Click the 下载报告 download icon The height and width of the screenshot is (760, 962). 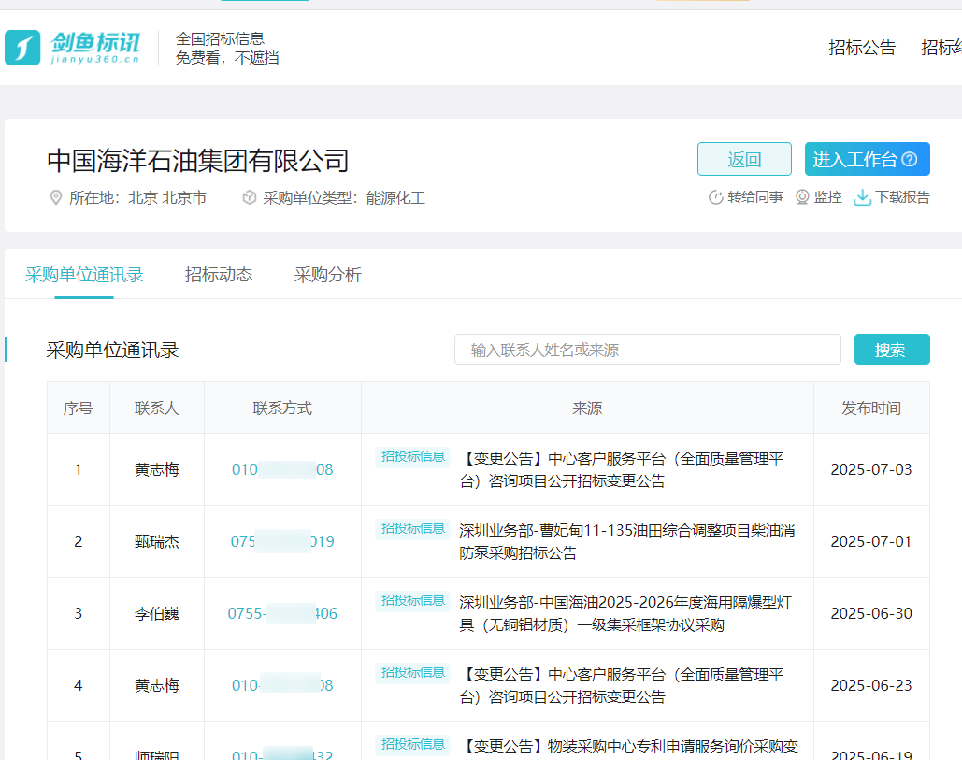(x=862, y=197)
